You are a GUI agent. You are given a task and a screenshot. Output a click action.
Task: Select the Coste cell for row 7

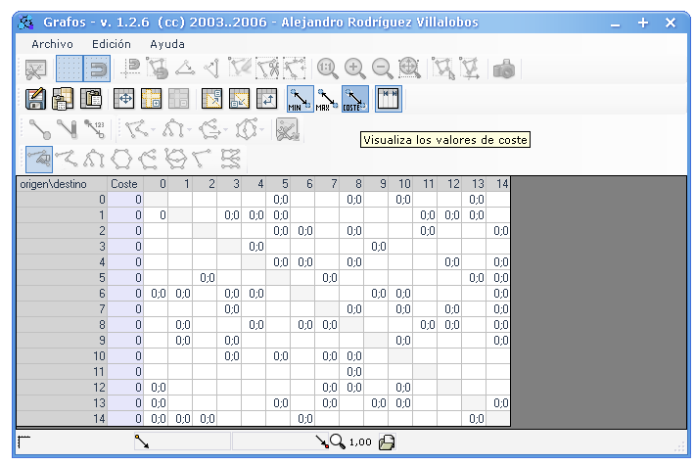(x=124, y=308)
